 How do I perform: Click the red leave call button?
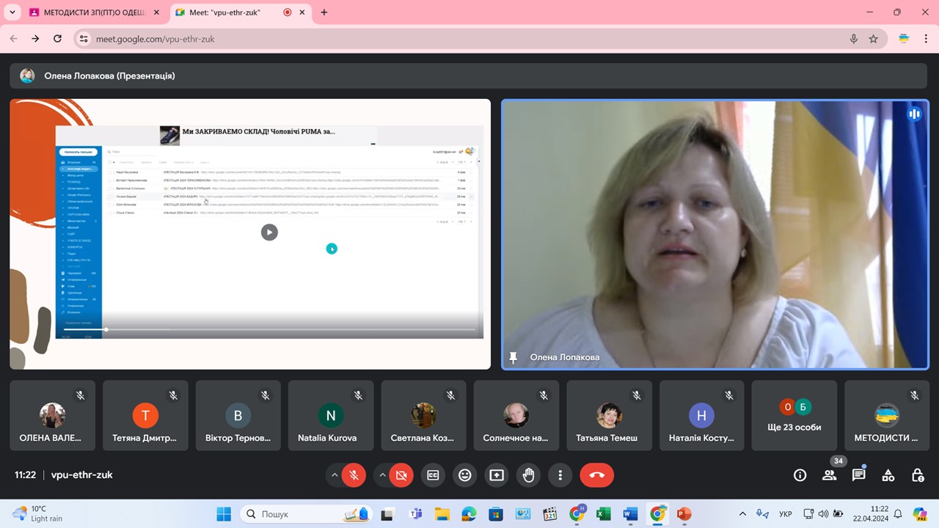click(596, 475)
